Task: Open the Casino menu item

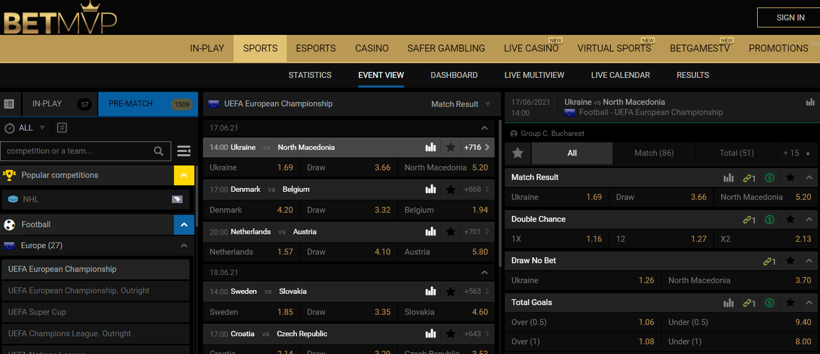Action: point(372,48)
